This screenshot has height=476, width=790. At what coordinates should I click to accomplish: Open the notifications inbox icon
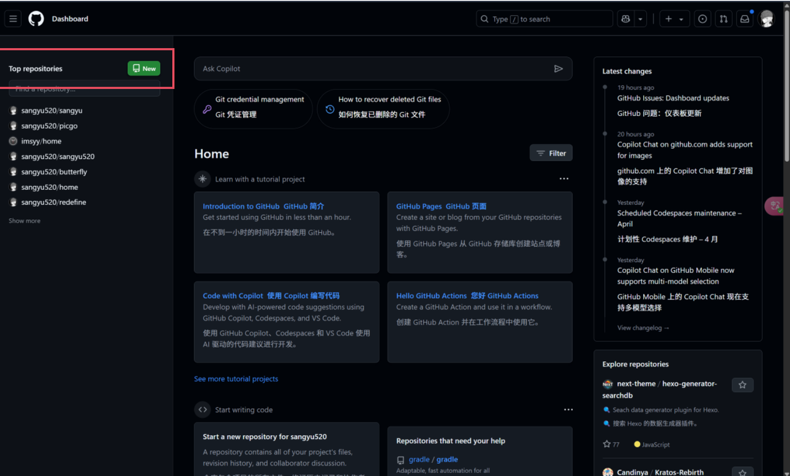tap(744, 19)
